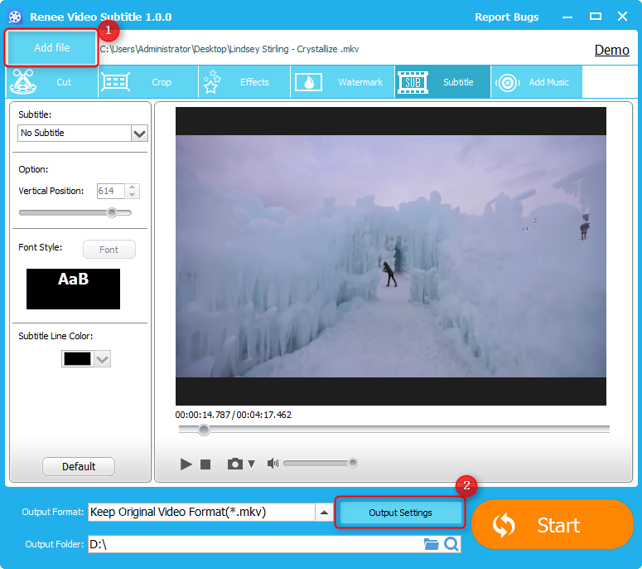Expand the Output Format list
Screen dimensions: 642x569
[324, 513]
